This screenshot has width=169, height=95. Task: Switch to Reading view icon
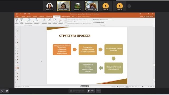tap(133, 87)
